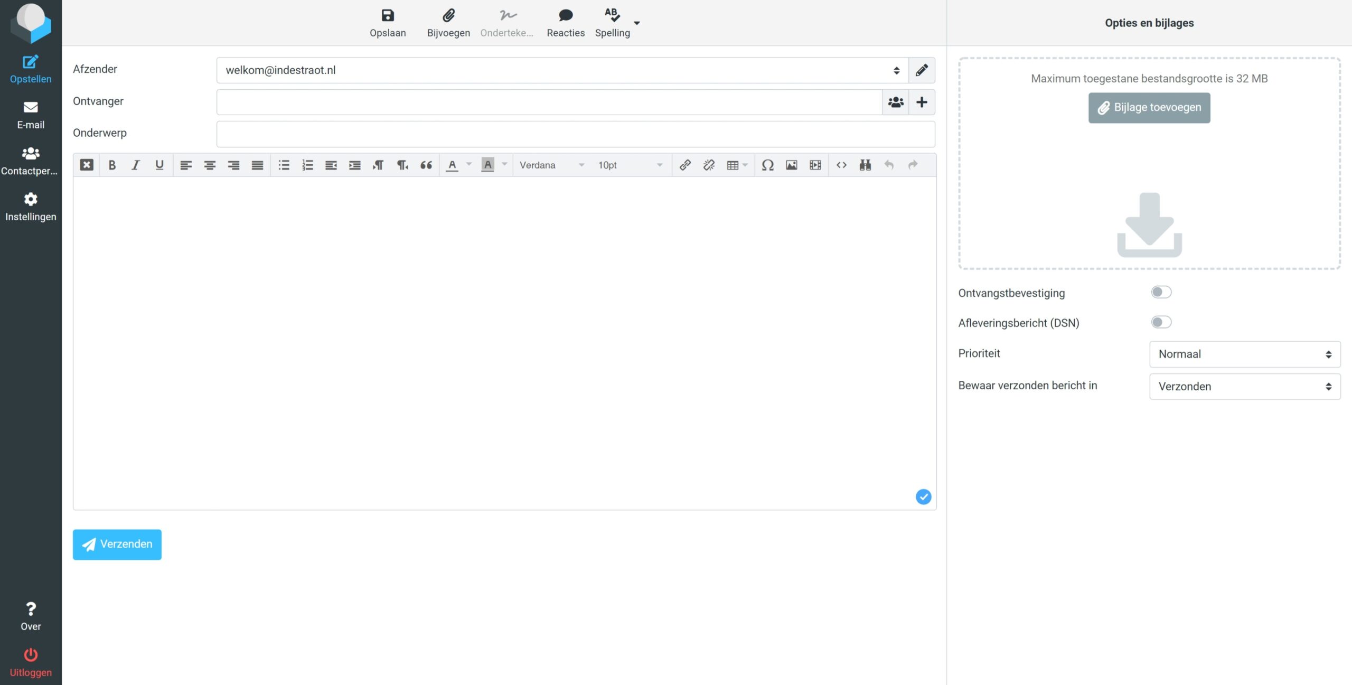Open the source code editor icon
Screen dimensions: 1352x685
click(841, 165)
